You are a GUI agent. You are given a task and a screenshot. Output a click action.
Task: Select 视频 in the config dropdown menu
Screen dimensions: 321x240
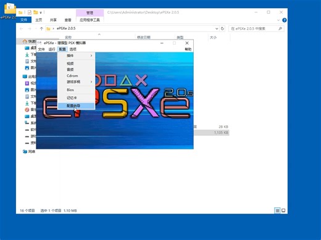click(x=76, y=64)
